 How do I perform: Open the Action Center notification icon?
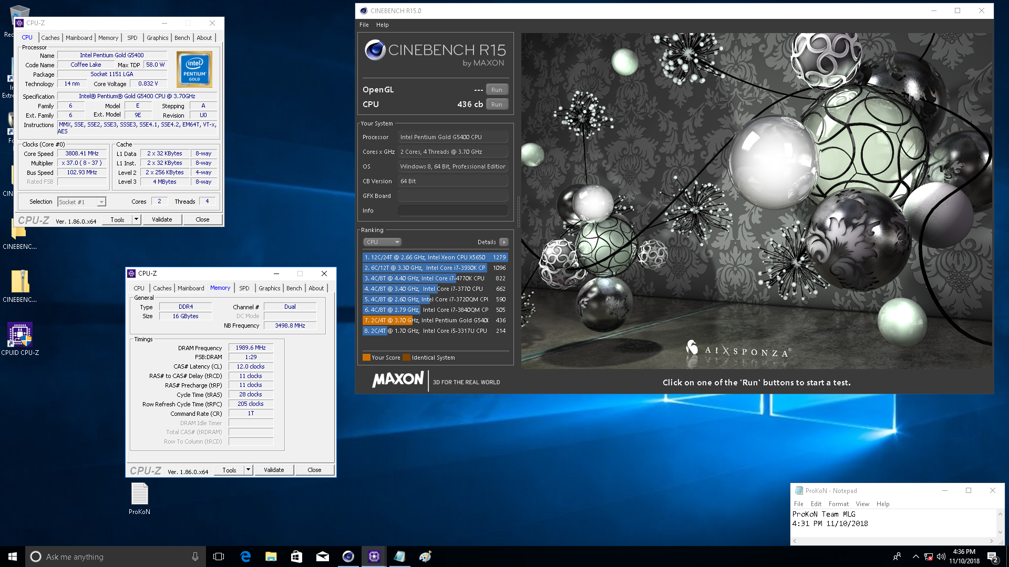coord(992,557)
